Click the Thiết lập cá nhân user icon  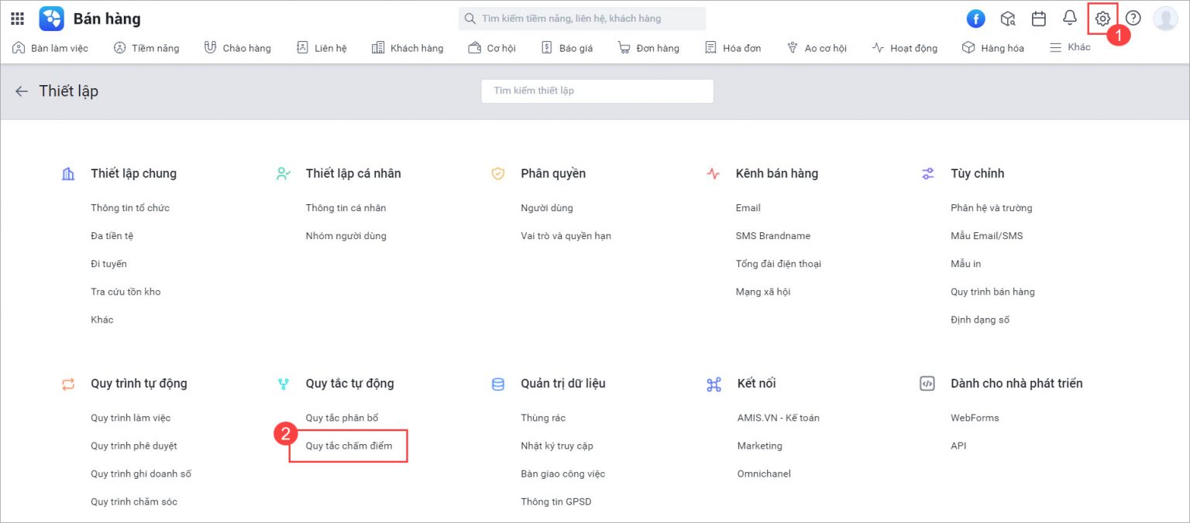284,174
